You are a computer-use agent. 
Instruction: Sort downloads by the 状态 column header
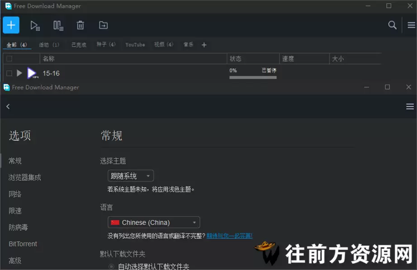(x=253, y=59)
